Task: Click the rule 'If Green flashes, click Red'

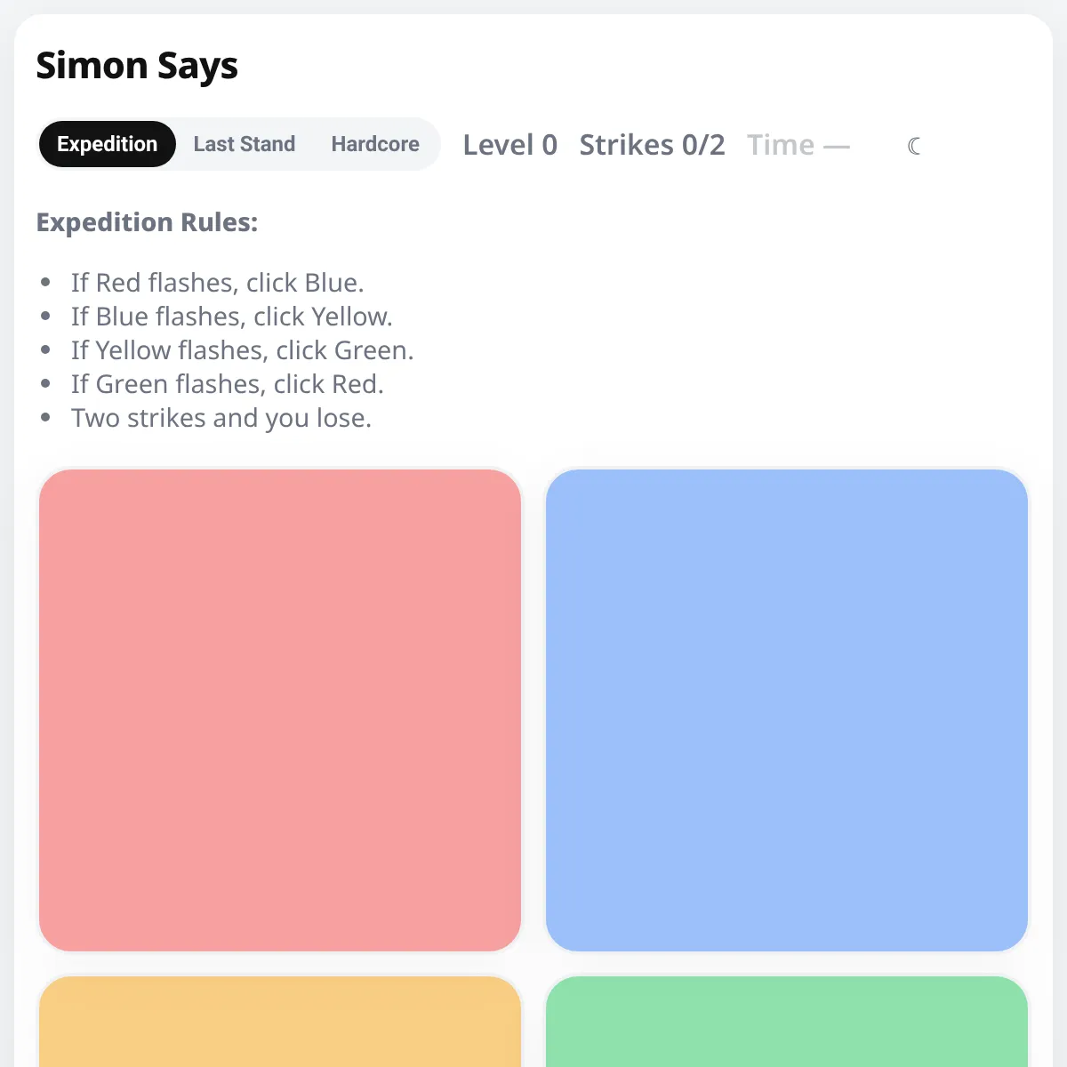Action: click(x=228, y=384)
